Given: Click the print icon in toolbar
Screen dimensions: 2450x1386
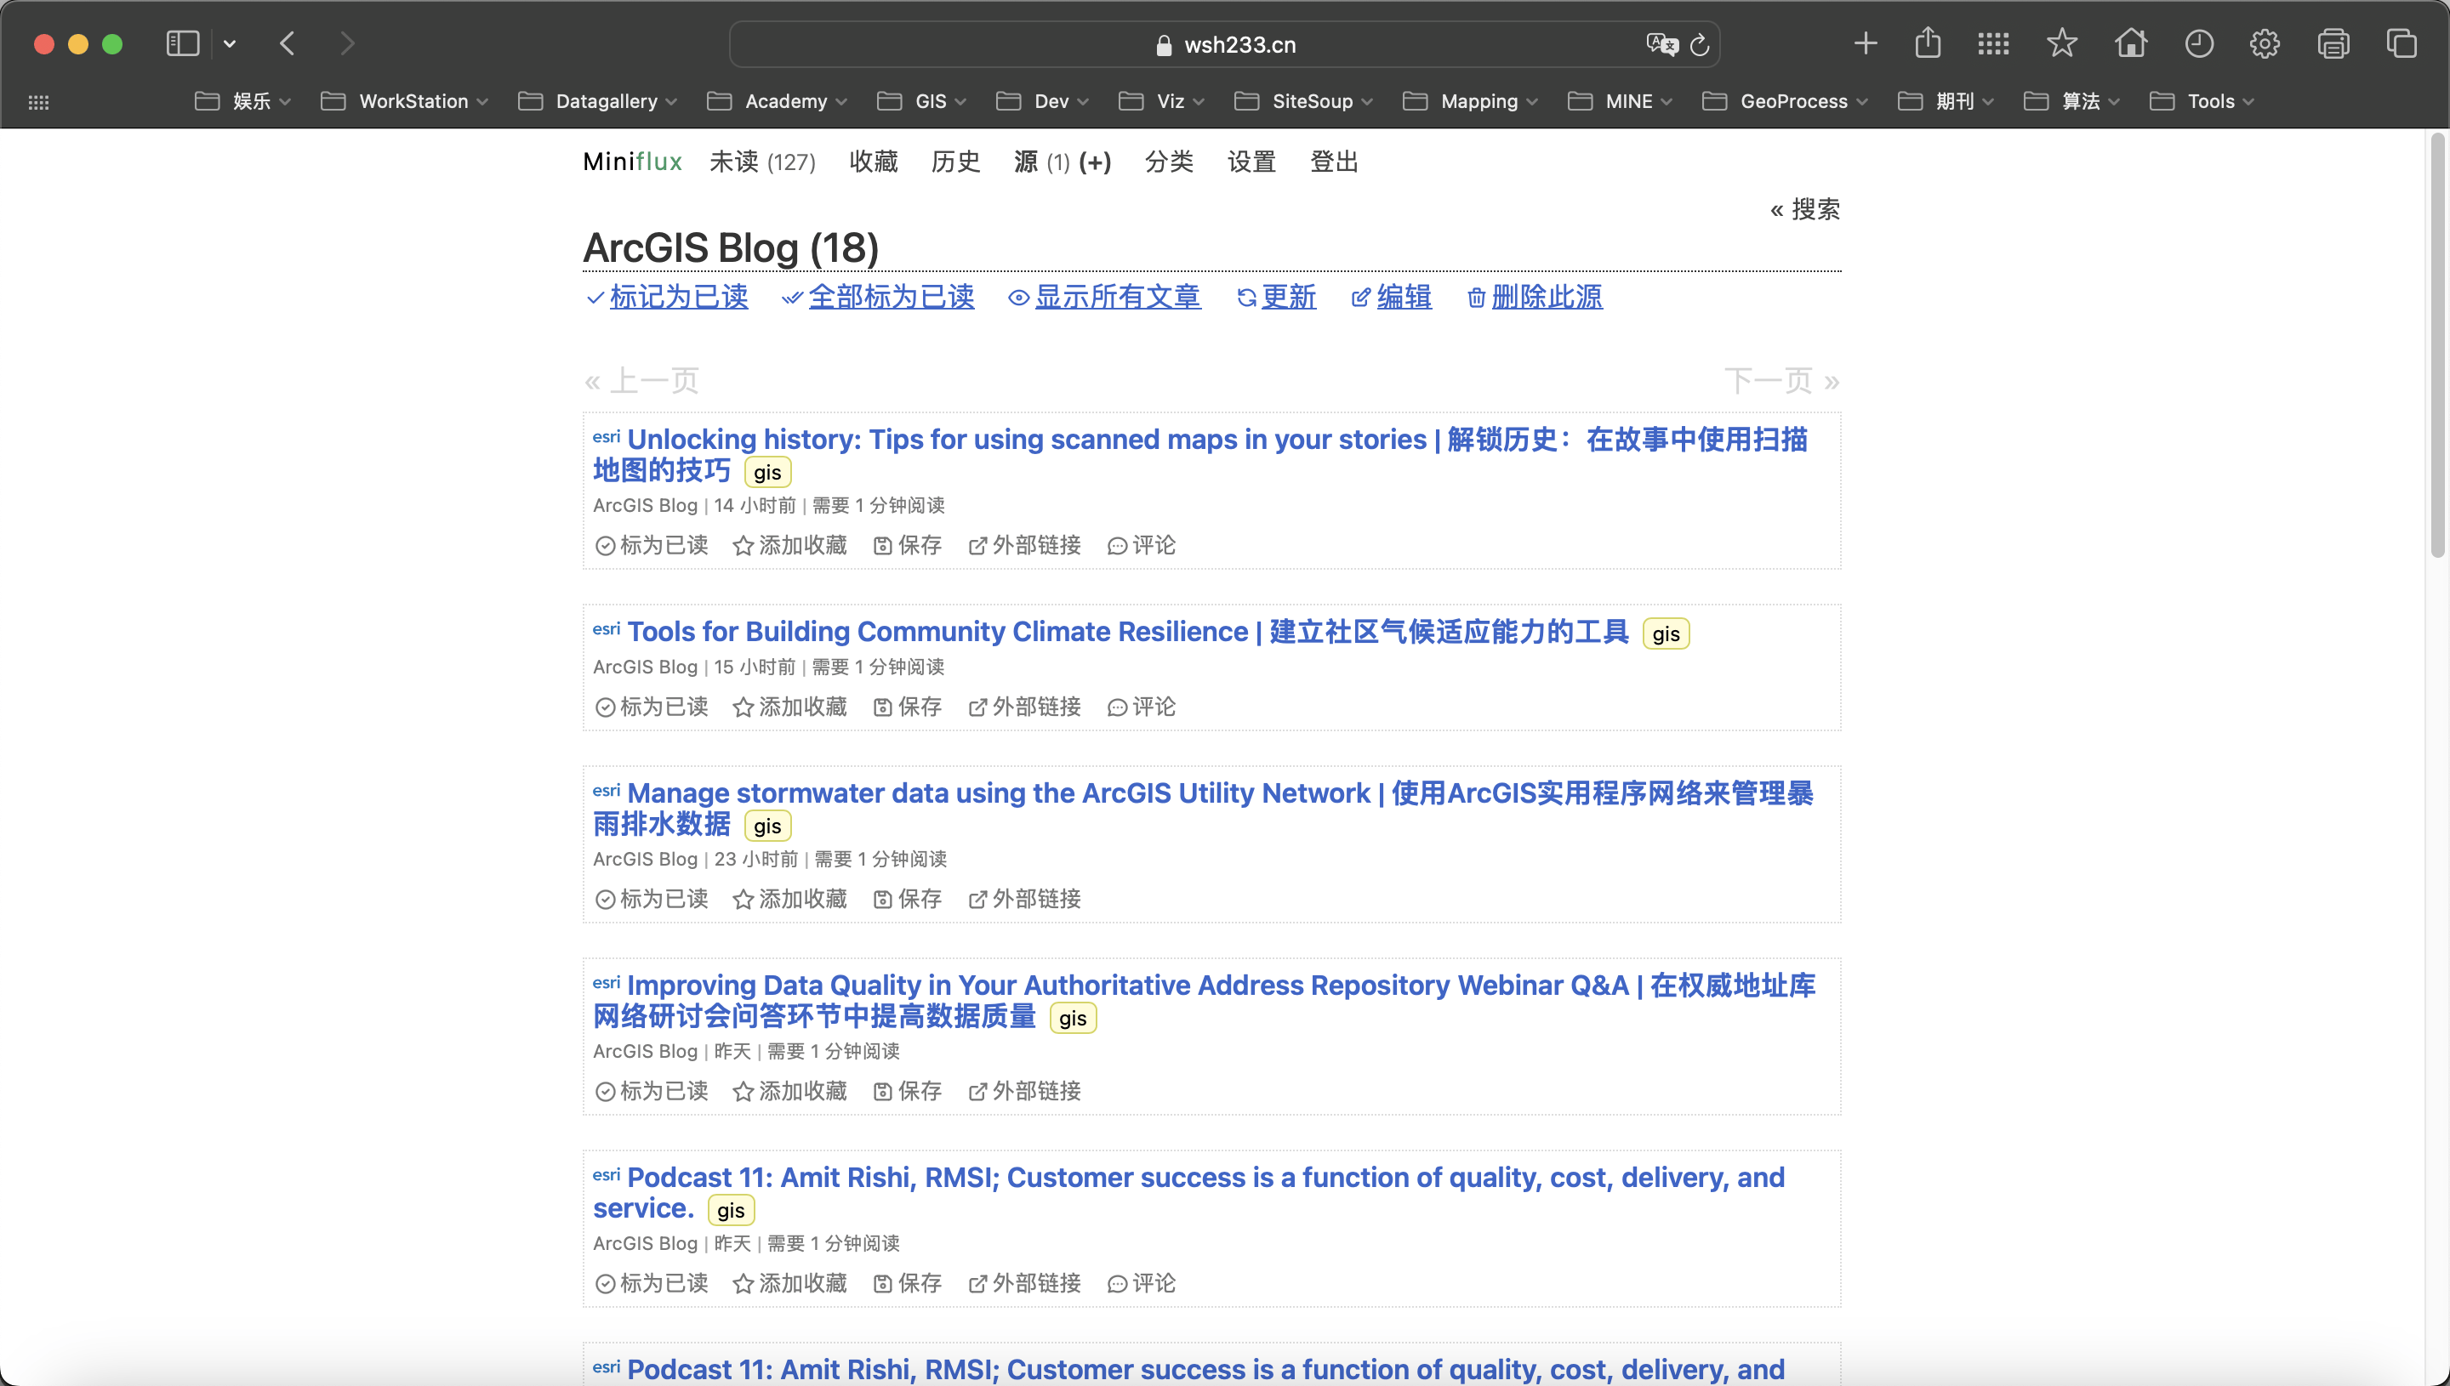Looking at the screenshot, I should [x=2333, y=43].
